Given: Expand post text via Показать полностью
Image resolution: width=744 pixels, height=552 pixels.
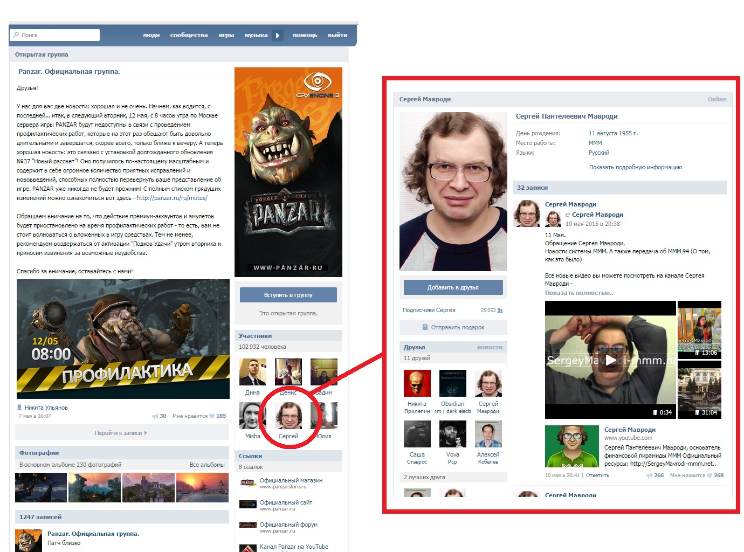Looking at the screenshot, I should (578, 293).
